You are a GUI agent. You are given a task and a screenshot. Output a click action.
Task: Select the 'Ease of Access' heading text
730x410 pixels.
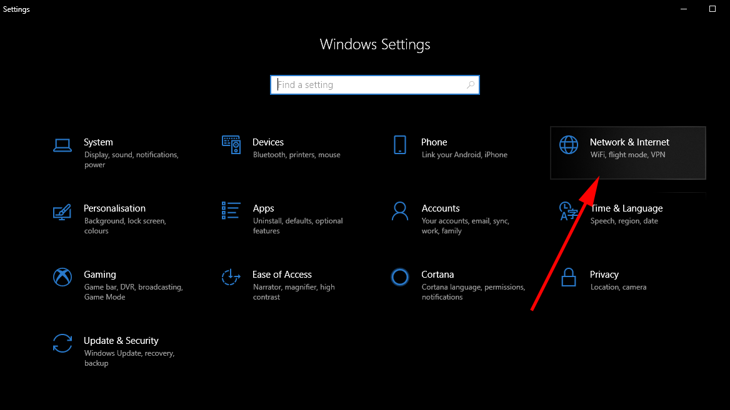coord(282,275)
